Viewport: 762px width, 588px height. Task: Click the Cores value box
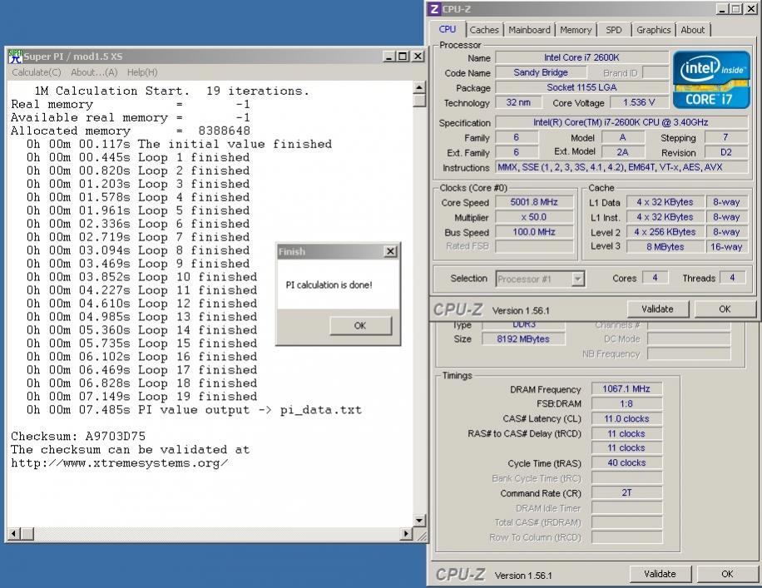coord(655,278)
